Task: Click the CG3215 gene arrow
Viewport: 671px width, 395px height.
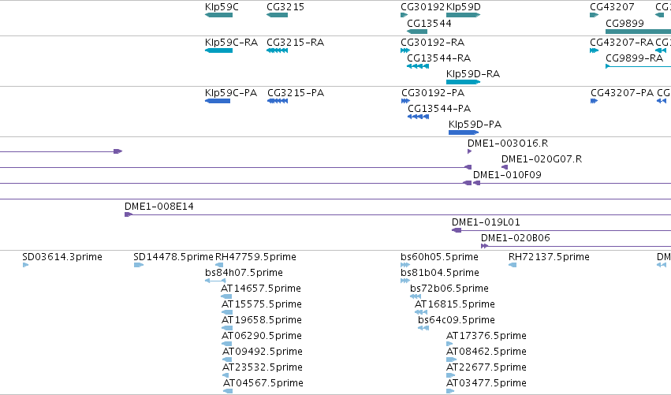Action: (277, 15)
